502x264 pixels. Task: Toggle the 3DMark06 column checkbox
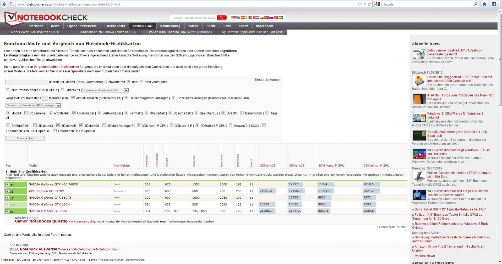tap(81, 125)
